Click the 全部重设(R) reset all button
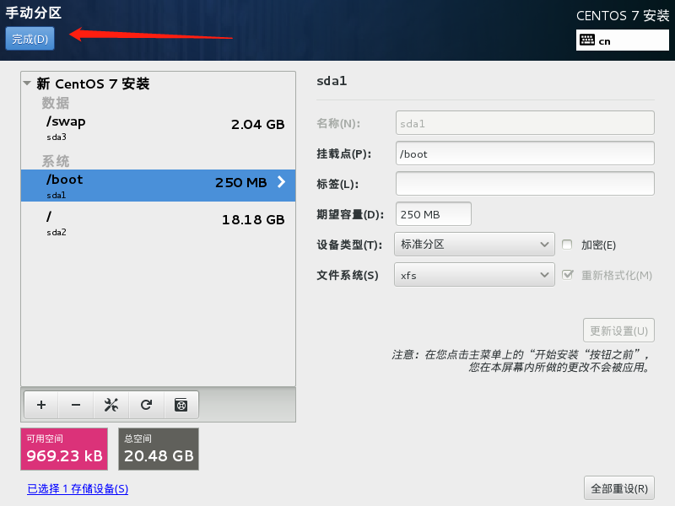675x506 pixels. coord(619,488)
